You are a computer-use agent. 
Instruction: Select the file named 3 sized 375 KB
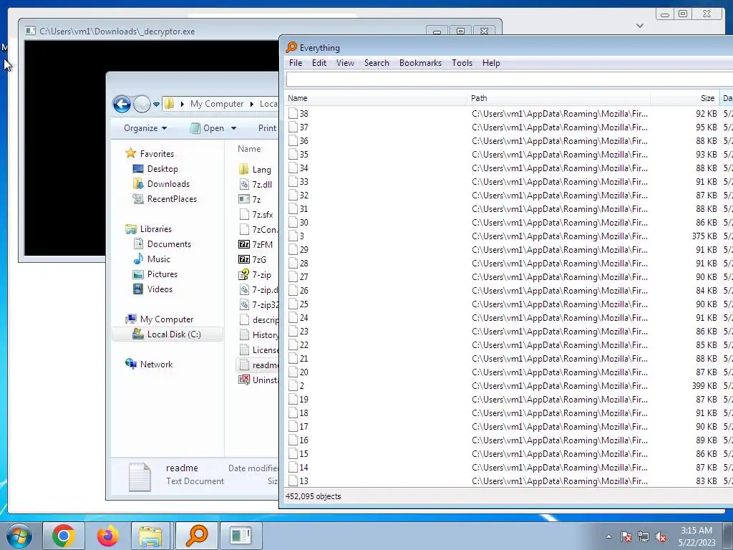(301, 236)
